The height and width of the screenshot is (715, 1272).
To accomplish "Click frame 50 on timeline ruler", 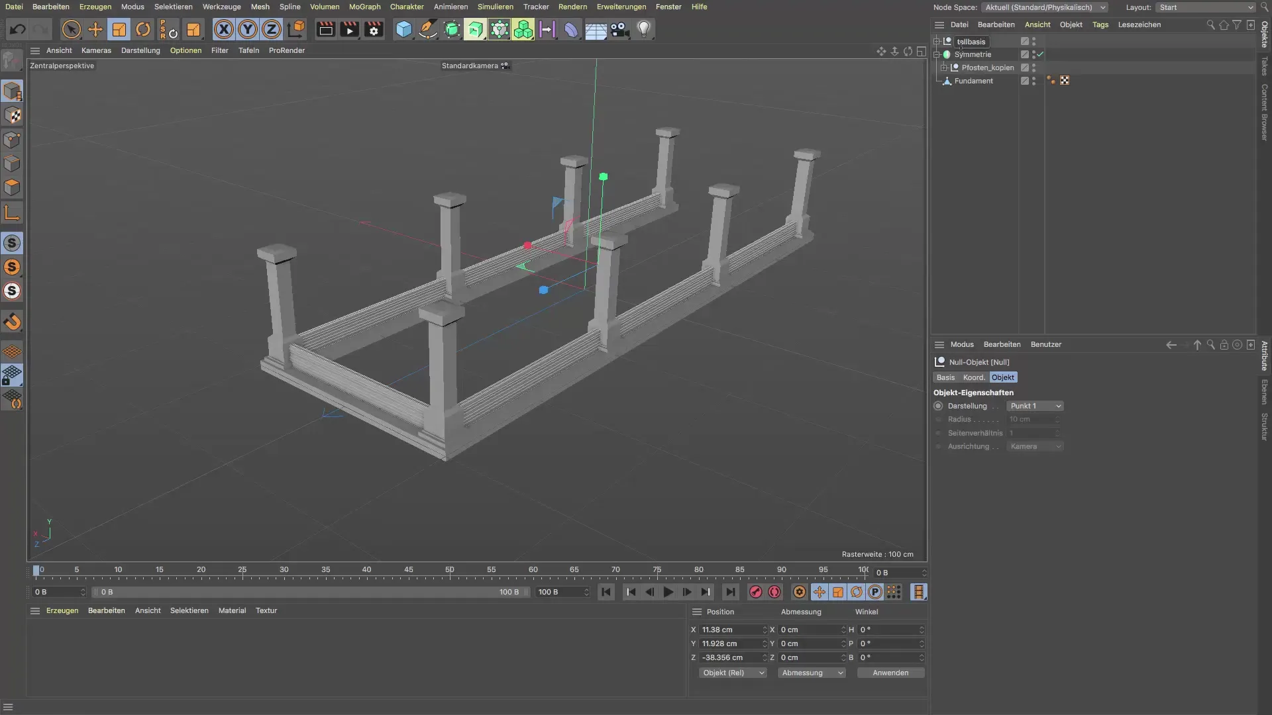I will (450, 571).
